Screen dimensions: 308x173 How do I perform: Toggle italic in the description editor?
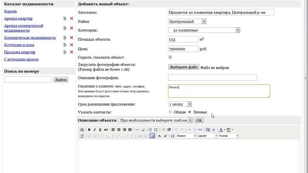95,130
